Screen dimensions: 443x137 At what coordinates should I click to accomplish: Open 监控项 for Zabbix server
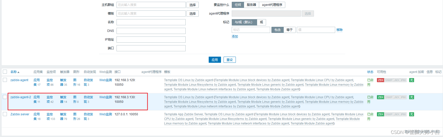(x=50, y=117)
